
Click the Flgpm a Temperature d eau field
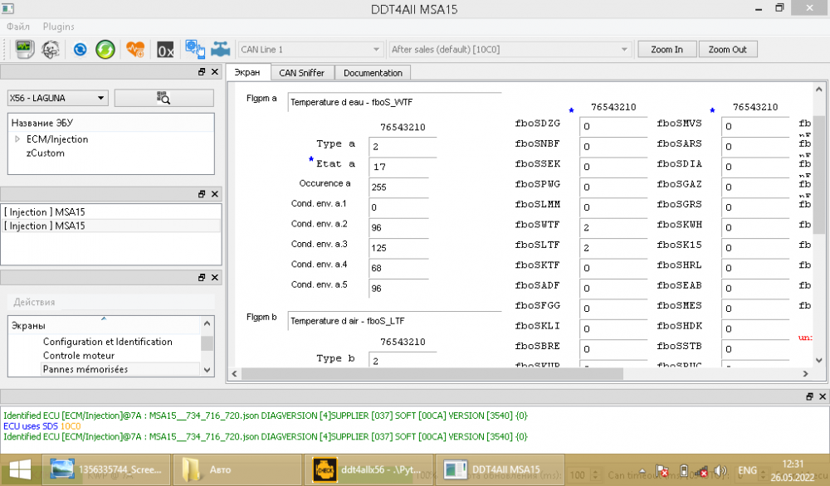pos(394,102)
